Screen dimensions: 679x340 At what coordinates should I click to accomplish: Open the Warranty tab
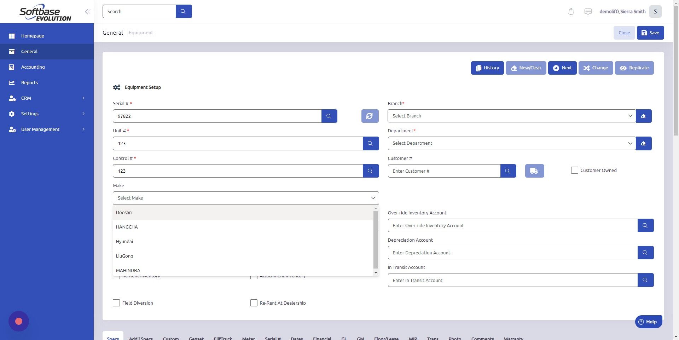(x=513, y=338)
